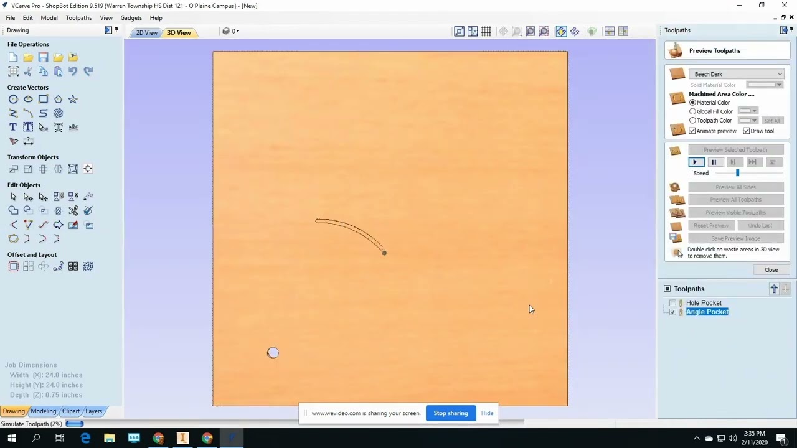Click Hide on the sharing banner
The height and width of the screenshot is (448, 797).
click(487, 413)
